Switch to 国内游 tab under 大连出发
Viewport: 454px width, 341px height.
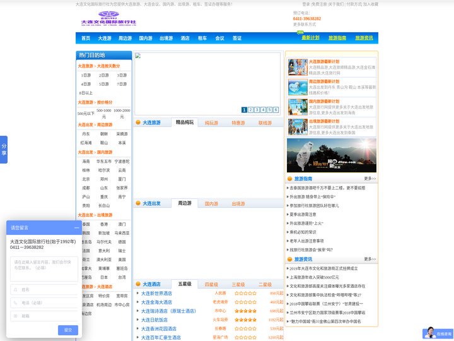click(211, 203)
